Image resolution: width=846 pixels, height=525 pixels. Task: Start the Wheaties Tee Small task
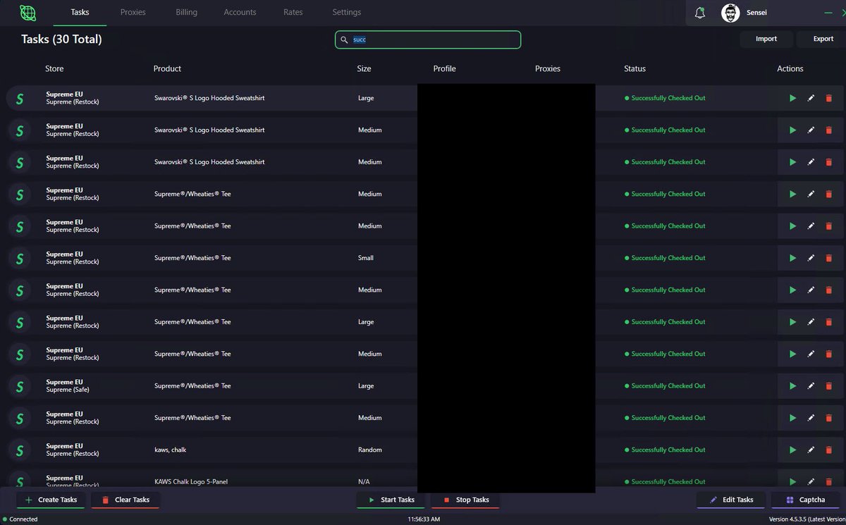click(792, 258)
